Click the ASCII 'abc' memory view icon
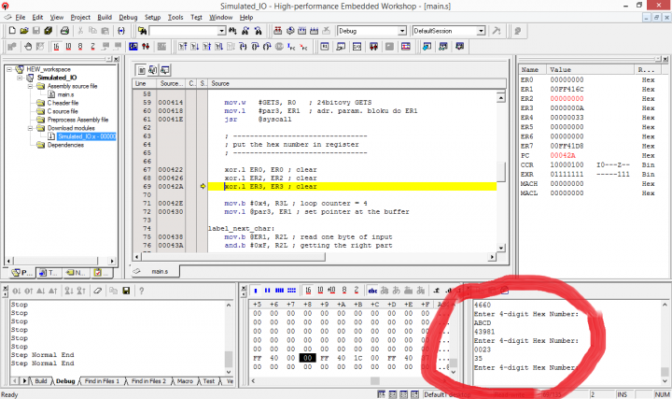Screen dimensions: 672x399 [x=372, y=291]
